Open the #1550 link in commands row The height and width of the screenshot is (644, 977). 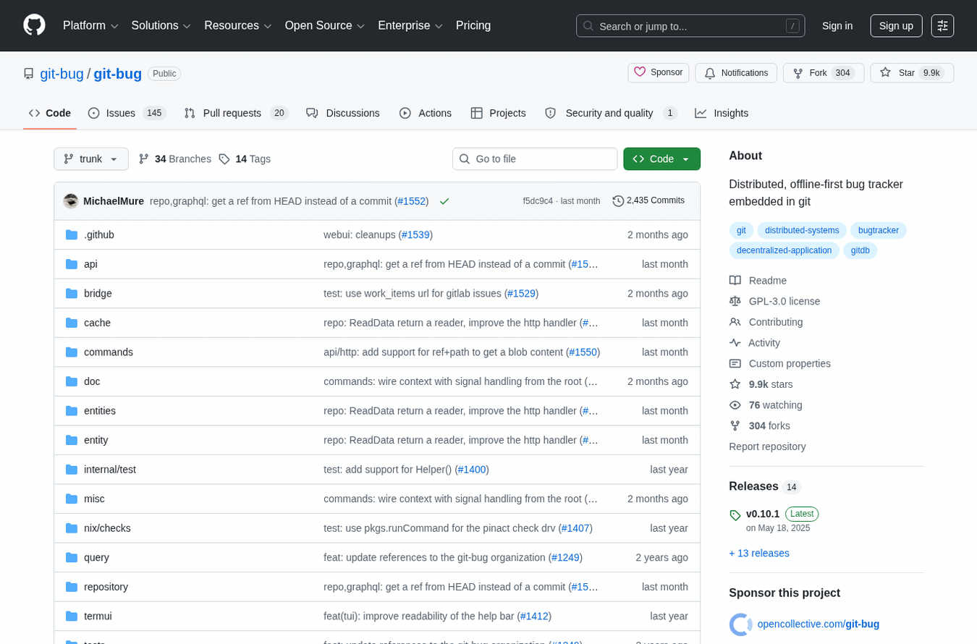pyautogui.click(x=583, y=352)
